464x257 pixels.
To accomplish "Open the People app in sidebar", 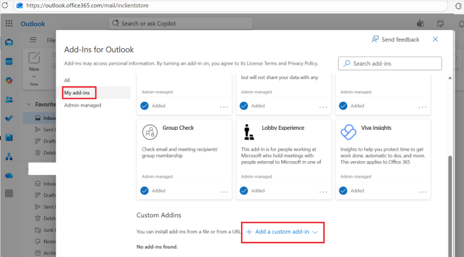I will 9,100.
